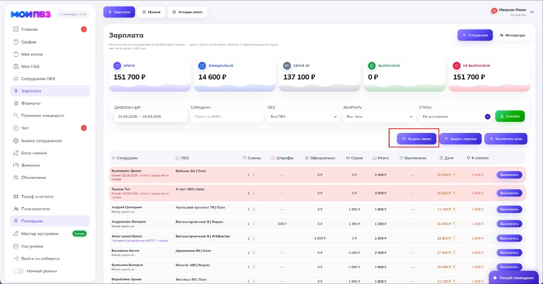Click question icon next to debt 17 000 ₽
Viewport: 543px width, 284px height.
pyautogui.click(x=454, y=253)
